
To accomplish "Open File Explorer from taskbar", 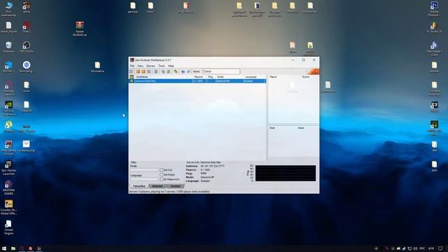I will coord(13,248).
